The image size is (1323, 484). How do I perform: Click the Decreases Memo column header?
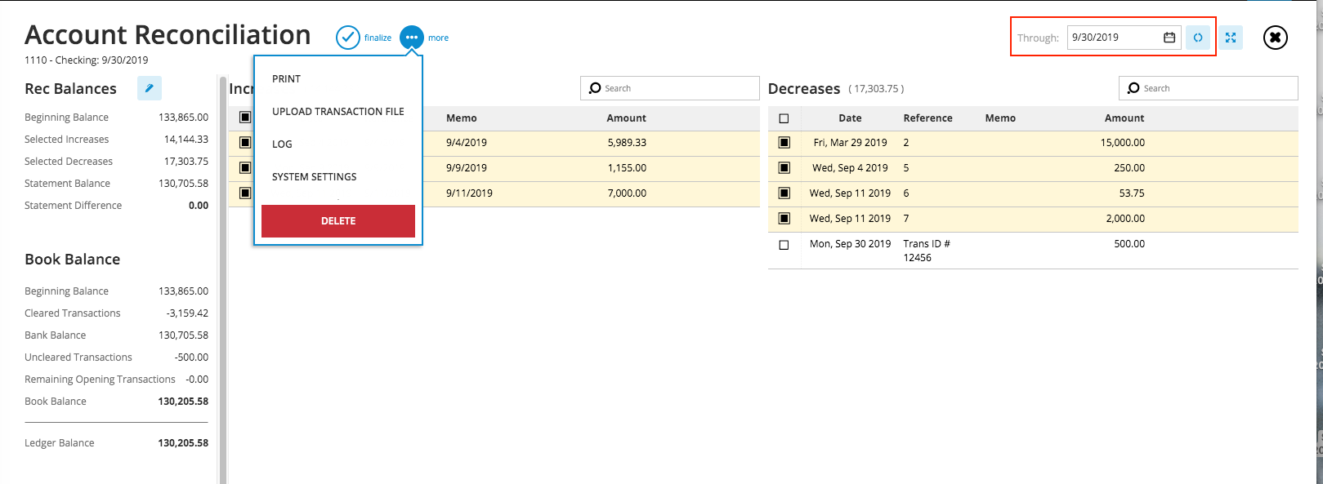tap(1000, 118)
